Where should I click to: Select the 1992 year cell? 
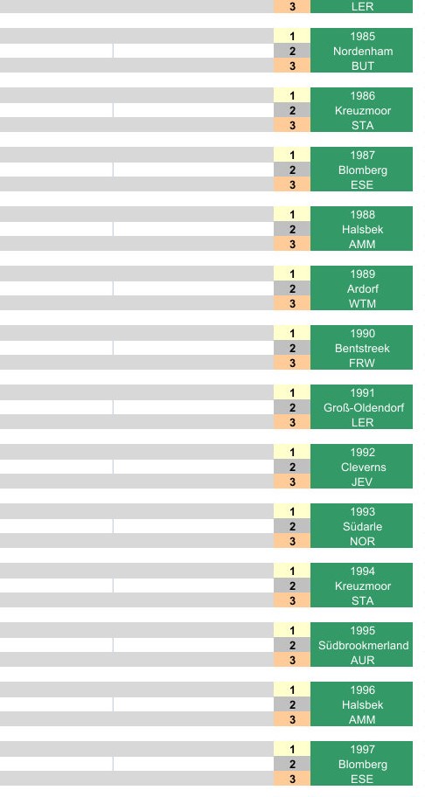pos(361,453)
